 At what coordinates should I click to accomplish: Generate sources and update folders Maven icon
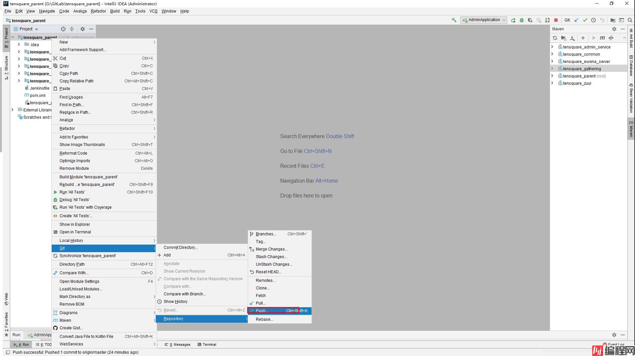pyautogui.click(x=564, y=38)
